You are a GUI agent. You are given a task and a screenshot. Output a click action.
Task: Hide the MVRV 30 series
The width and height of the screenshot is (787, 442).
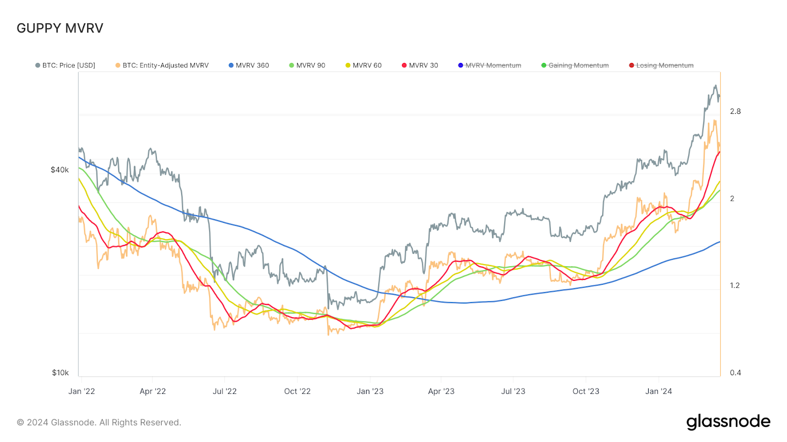pos(420,65)
